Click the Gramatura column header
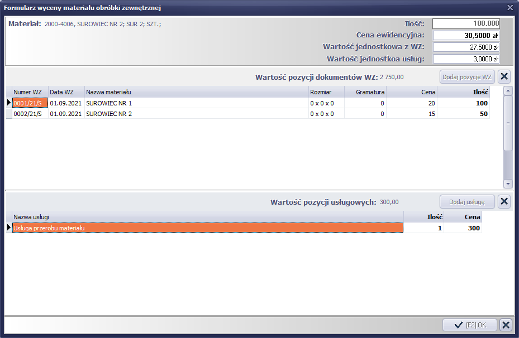519x338 pixels. pyautogui.click(x=365, y=92)
